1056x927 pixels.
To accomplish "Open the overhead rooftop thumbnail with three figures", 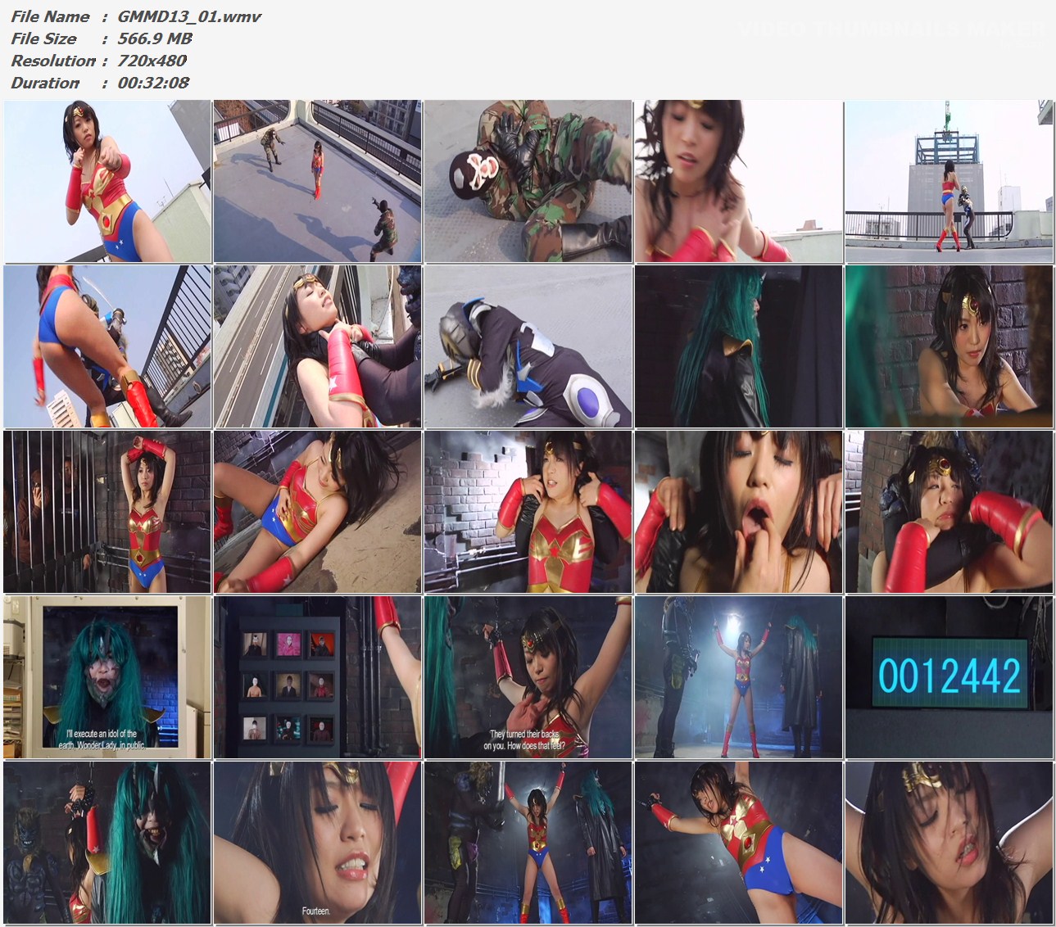I will tap(318, 181).
